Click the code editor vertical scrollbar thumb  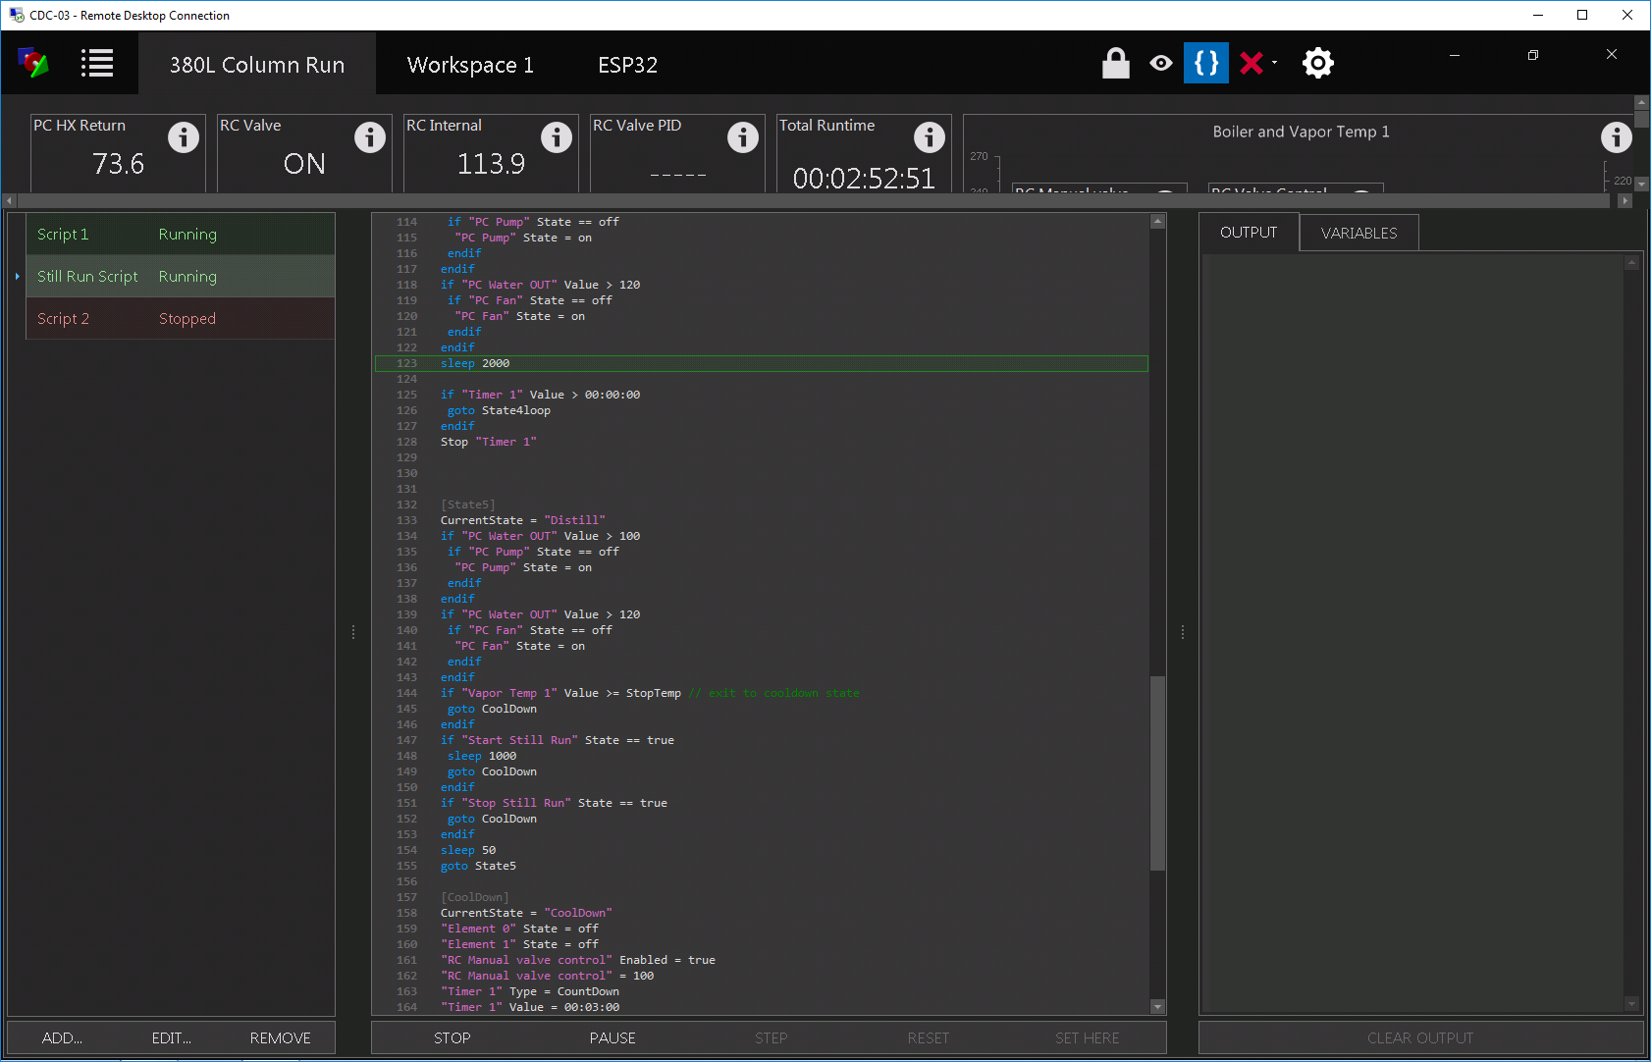[1158, 773]
